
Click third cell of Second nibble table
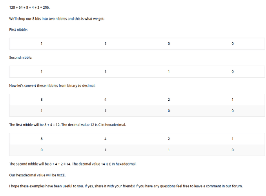point(169,72)
